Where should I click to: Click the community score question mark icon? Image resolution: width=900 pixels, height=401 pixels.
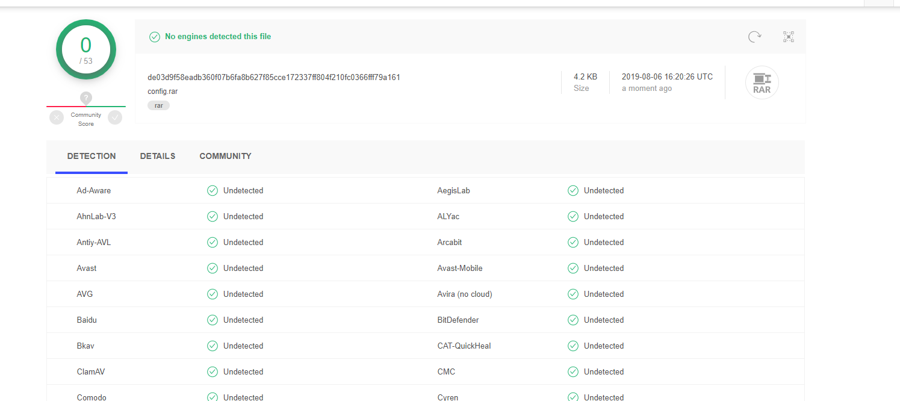pos(86,98)
